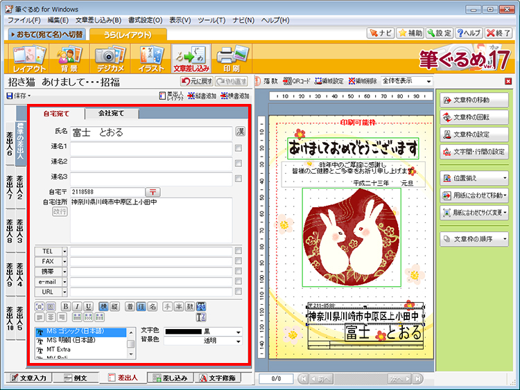Toggle the 住 address display button
Screen dimensions: 520x390
pos(141,306)
